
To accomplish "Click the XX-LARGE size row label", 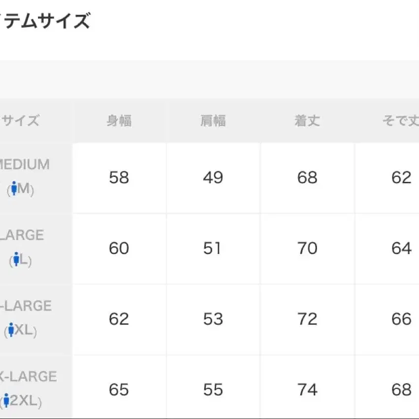I will pyautogui.click(x=28, y=377).
